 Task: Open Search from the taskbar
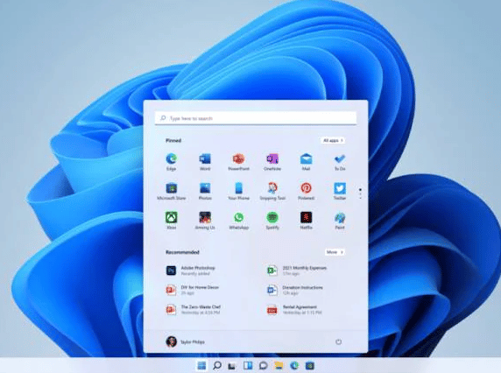point(217,365)
